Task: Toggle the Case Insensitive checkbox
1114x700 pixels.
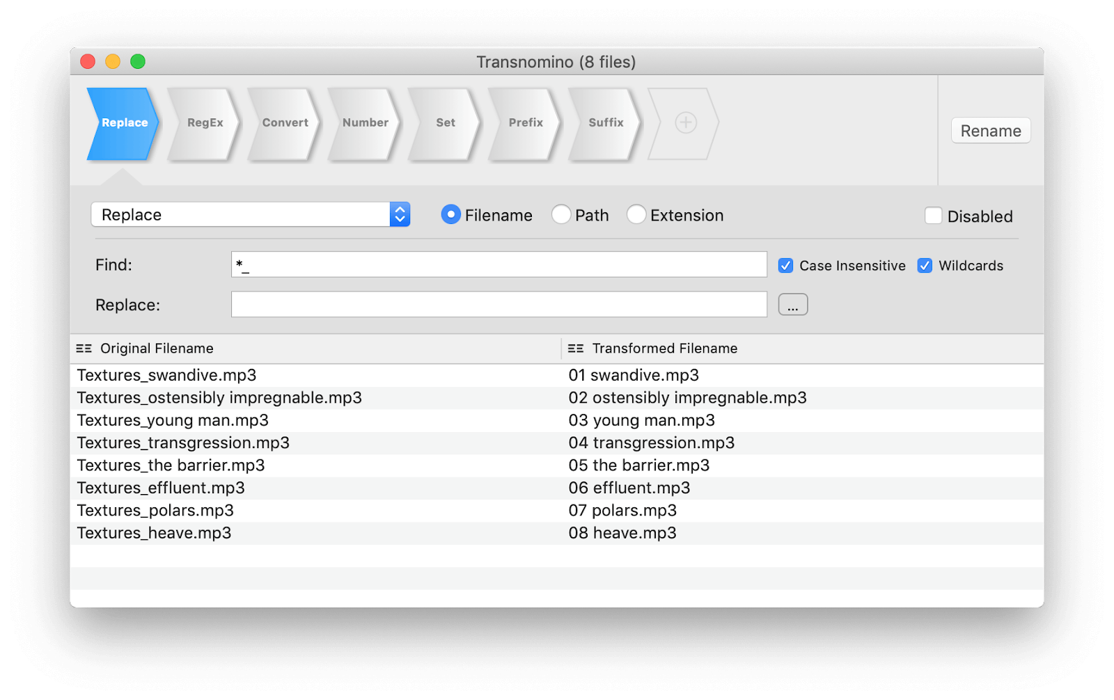Action: [x=786, y=266]
